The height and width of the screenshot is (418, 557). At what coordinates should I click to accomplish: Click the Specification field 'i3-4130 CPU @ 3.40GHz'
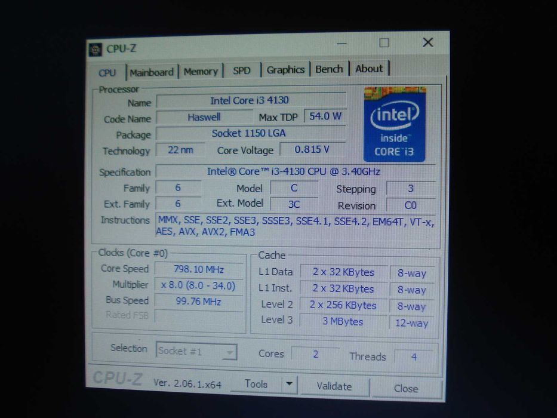pyautogui.click(x=296, y=171)
